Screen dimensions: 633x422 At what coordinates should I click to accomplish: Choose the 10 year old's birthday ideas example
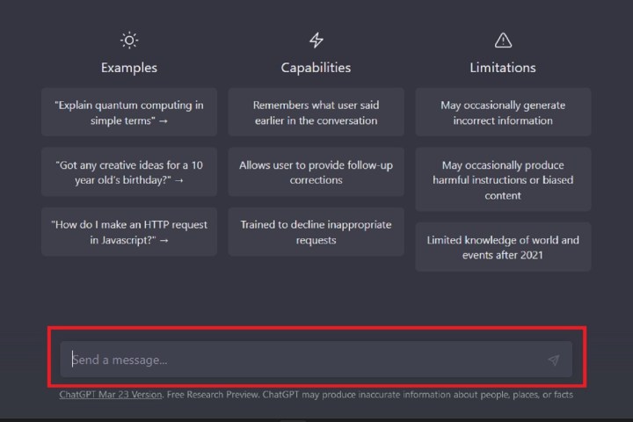click(129, 172)
